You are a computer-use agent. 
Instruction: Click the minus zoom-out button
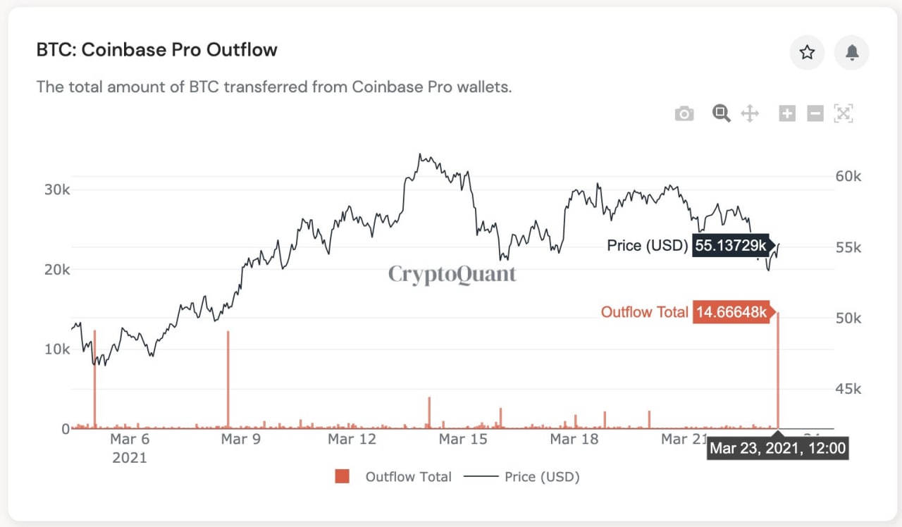[x=815, y=113]
